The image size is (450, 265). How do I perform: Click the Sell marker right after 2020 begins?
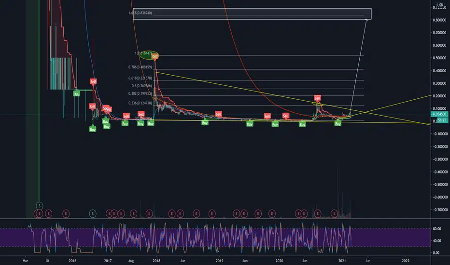click(285, 116)
